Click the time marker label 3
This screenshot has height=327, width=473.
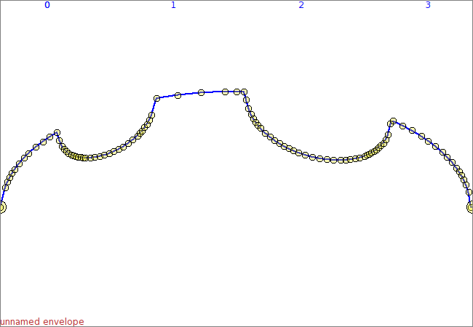pyautogui.click(x=428, y=5)
